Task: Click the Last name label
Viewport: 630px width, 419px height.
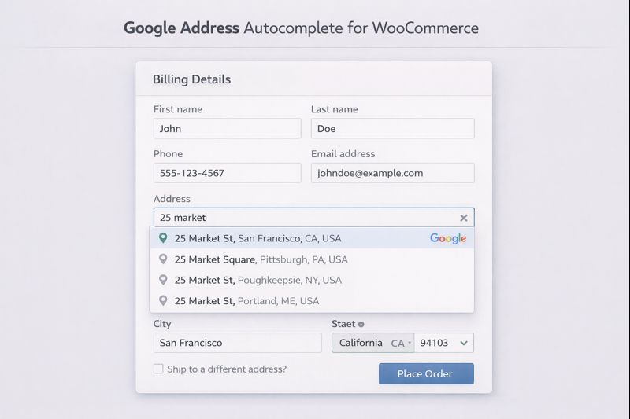Action: 334,109
